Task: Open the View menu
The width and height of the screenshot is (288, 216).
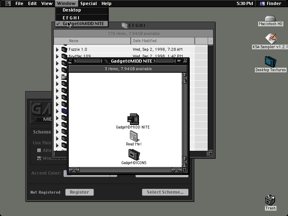Action: tap(47, 4)
